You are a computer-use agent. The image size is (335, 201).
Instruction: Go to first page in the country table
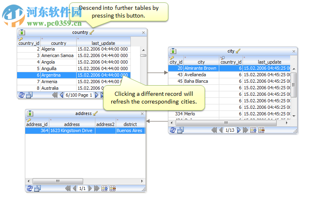click(x=55, y=95)
